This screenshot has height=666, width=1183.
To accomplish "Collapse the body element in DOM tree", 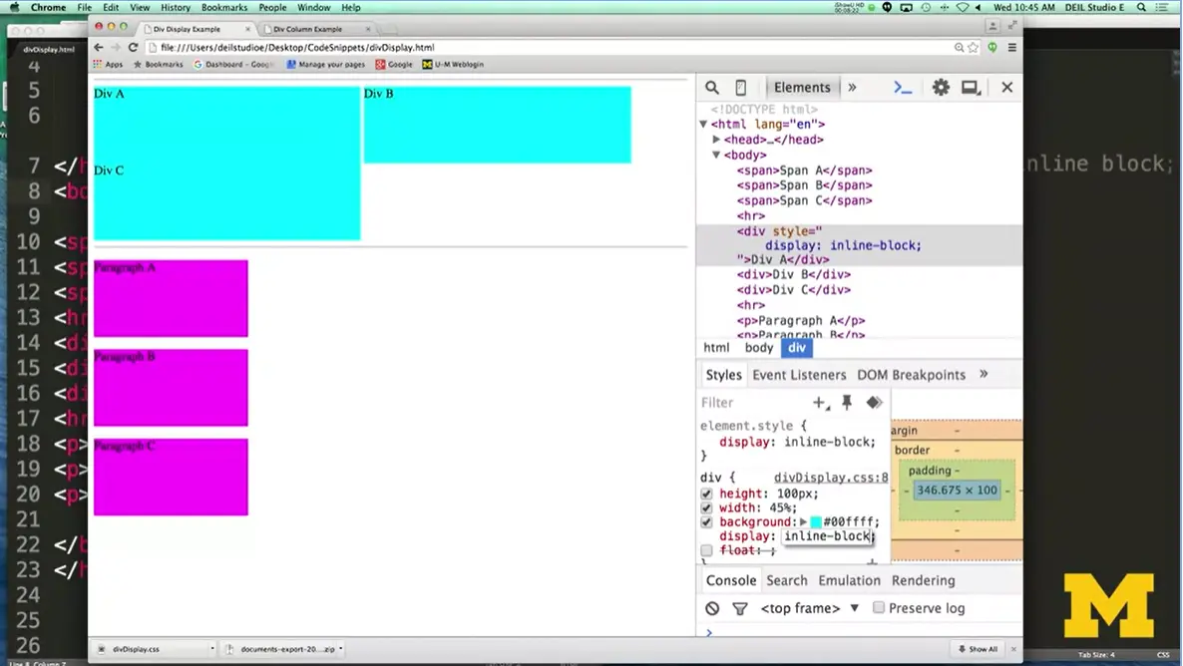I will point(716,155).
